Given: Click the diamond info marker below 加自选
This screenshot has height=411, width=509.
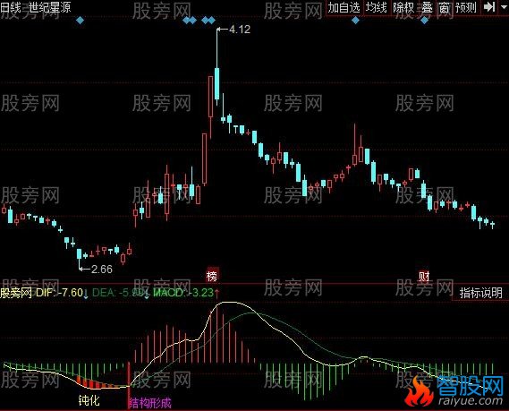Looking at the screenshot, I should point(355,21).
